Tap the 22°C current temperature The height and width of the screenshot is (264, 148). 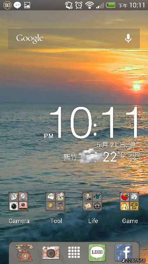pos(114,157)
